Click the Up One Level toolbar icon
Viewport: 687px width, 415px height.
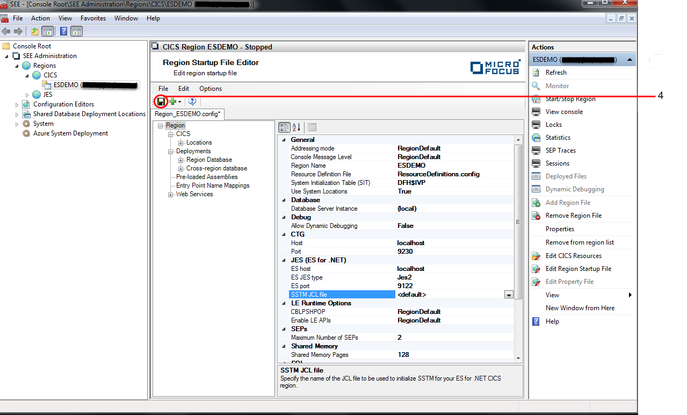(x=35, y=32)
